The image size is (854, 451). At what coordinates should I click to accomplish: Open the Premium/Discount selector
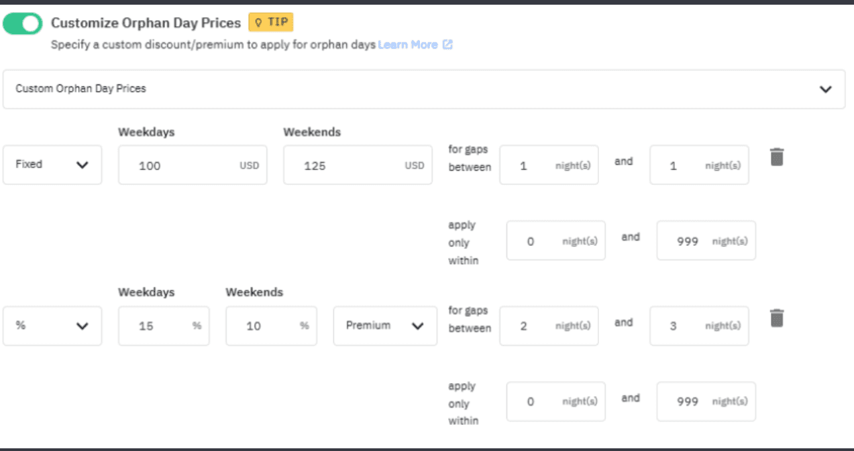pos(384,326)
